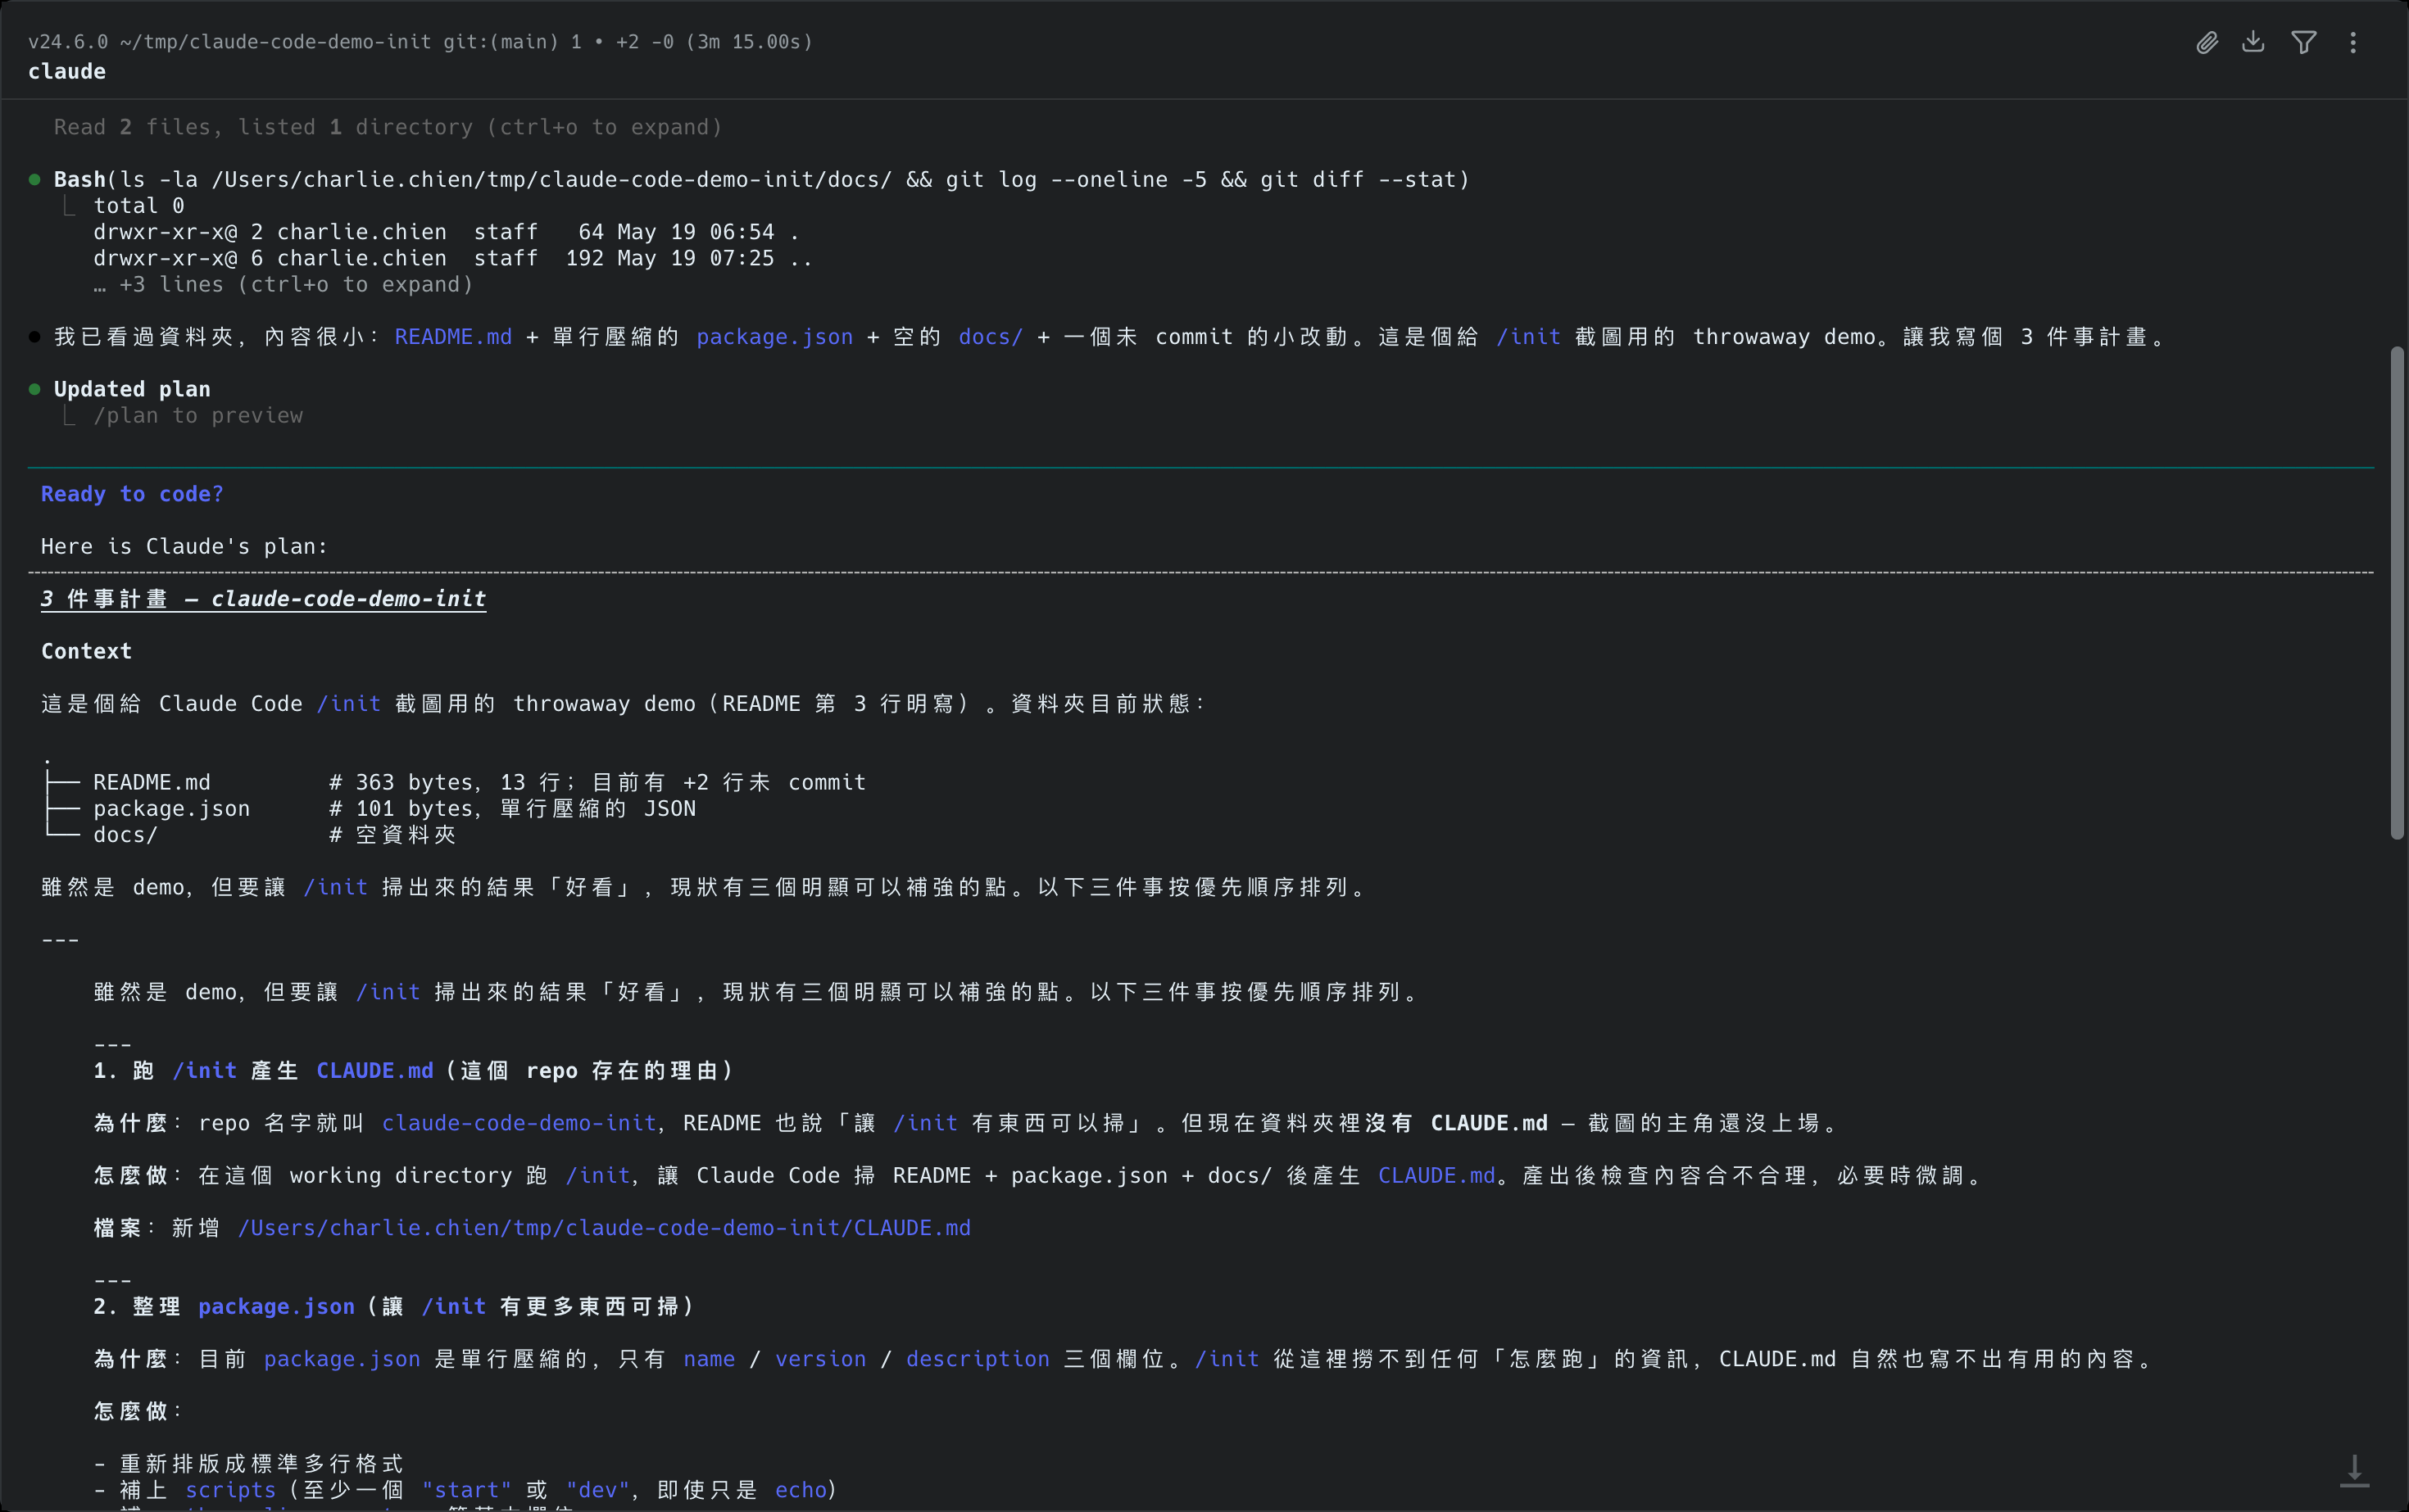The height and width of the screenshot is (1512, 2409).
Task: Click the underlined "3 件事計畫 — claude-code-demo-init" title
Action: point(263,599)
